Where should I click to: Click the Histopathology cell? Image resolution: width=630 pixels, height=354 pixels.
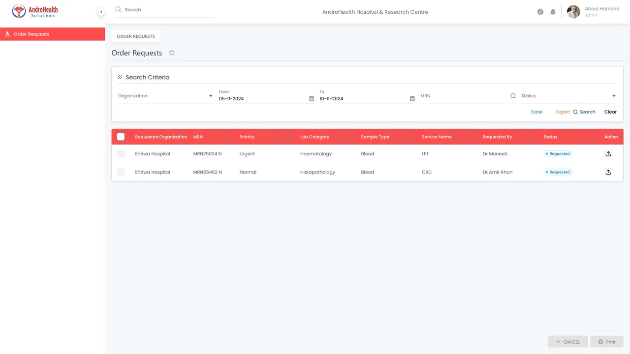coord(317,172)
